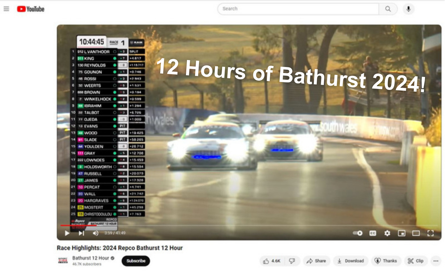
Task: Start voice search with microphone
Action: pyautogui.click(x=408, y=9)
